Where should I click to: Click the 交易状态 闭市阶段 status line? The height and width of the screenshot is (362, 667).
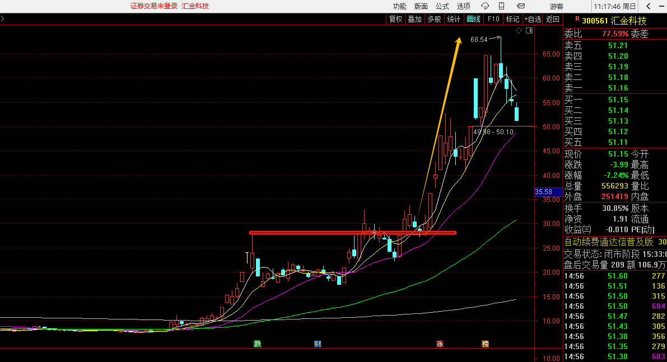click(615, 254)
